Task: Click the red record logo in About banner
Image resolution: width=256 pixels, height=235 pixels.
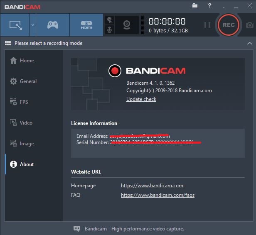Action: coord(115,71)
